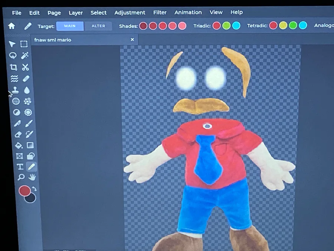Open the dark background color picker

(x=31, y=199)
